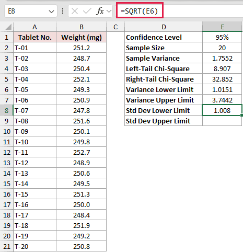Select cell with weight 252.1
Viewport: 243px width, 252px height.
(82, 79)
